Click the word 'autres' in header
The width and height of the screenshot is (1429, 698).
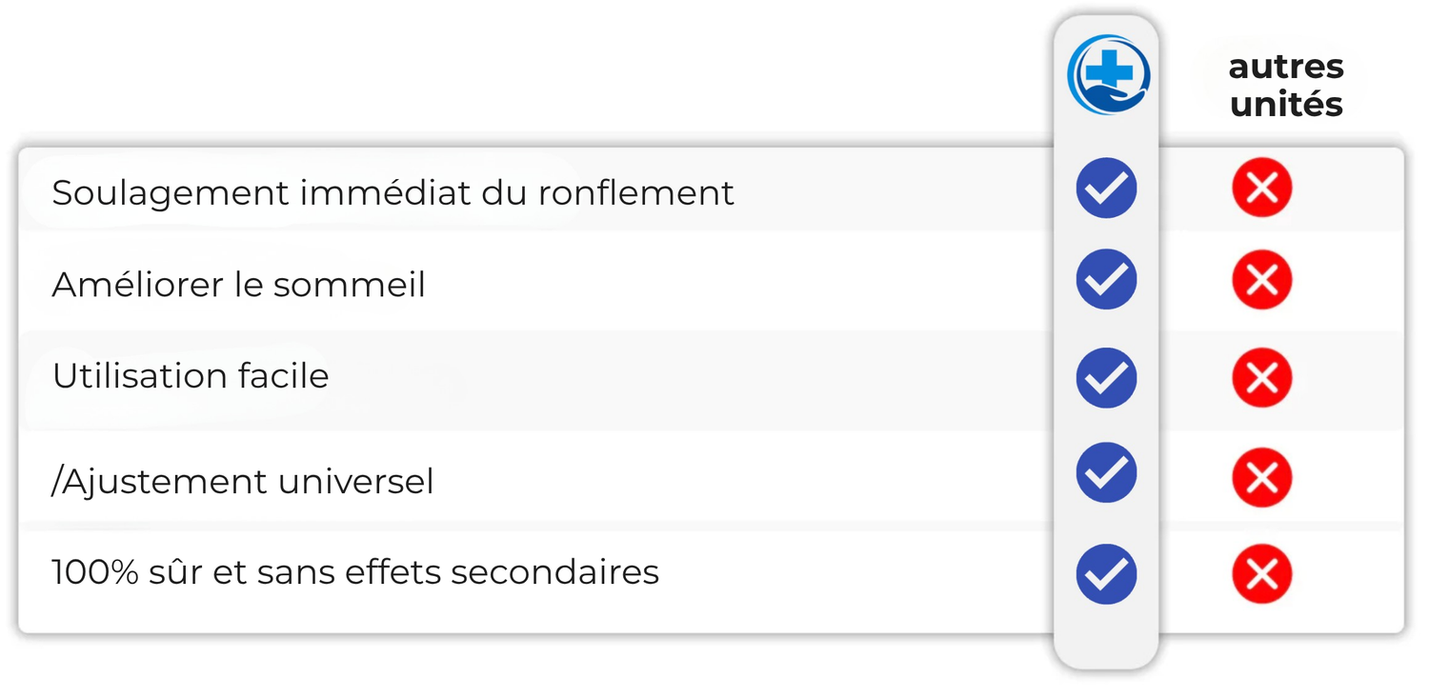(1286, 67)
